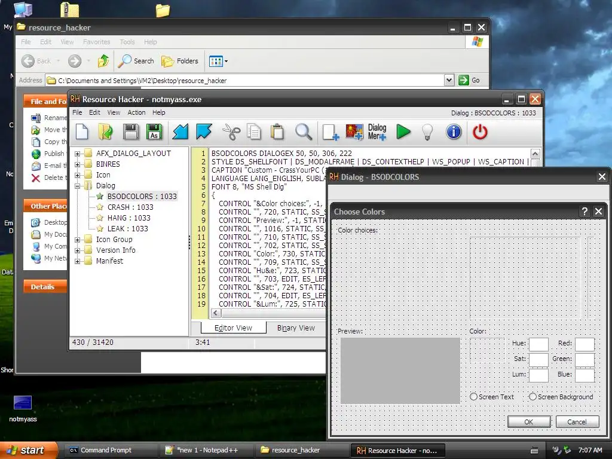Click the second blue arrow bookmark icon

click(204, 131)
